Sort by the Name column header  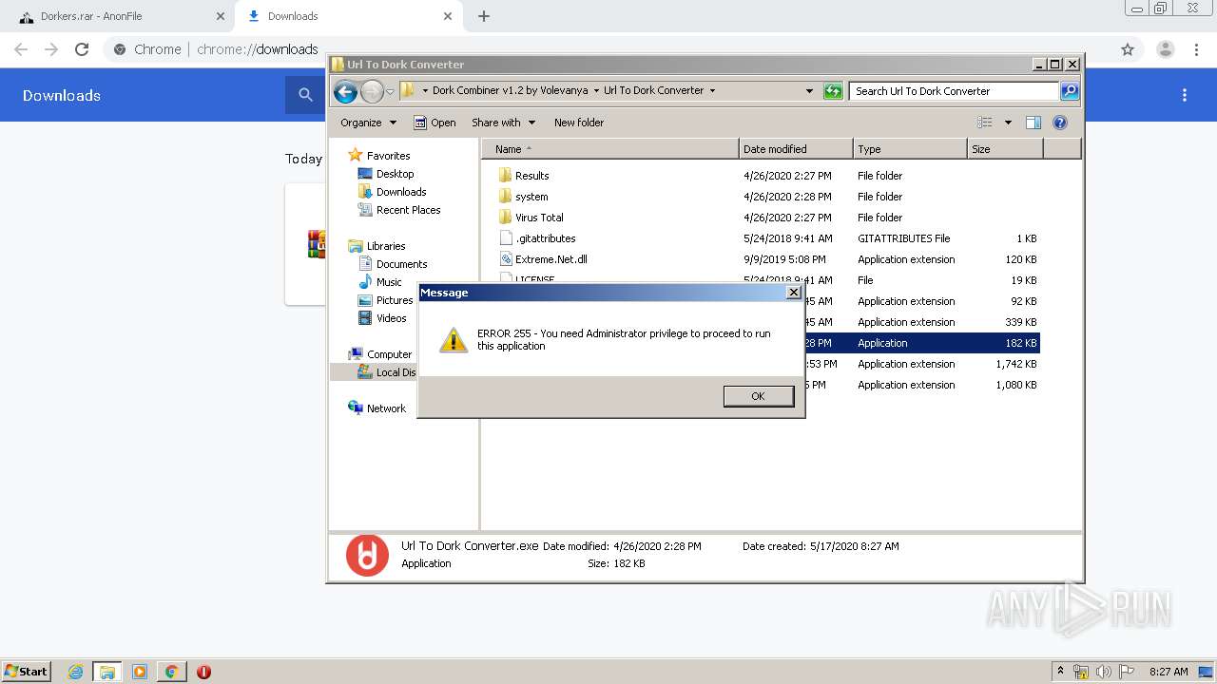coord(610,149)
